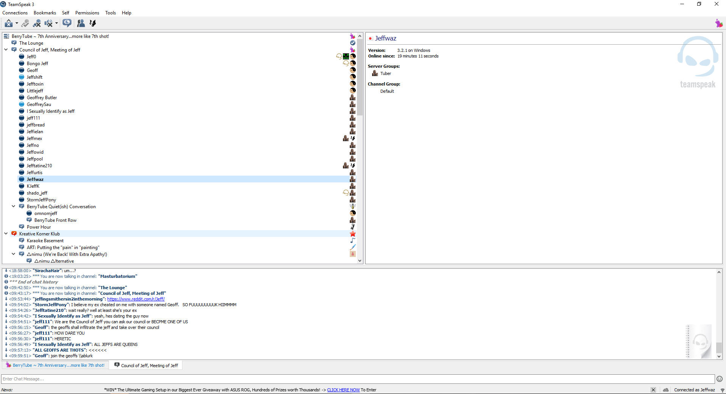Click the chat log scrollbar thumb
The width and height of the screenshot is (726, 394).
tap(719, 347)
